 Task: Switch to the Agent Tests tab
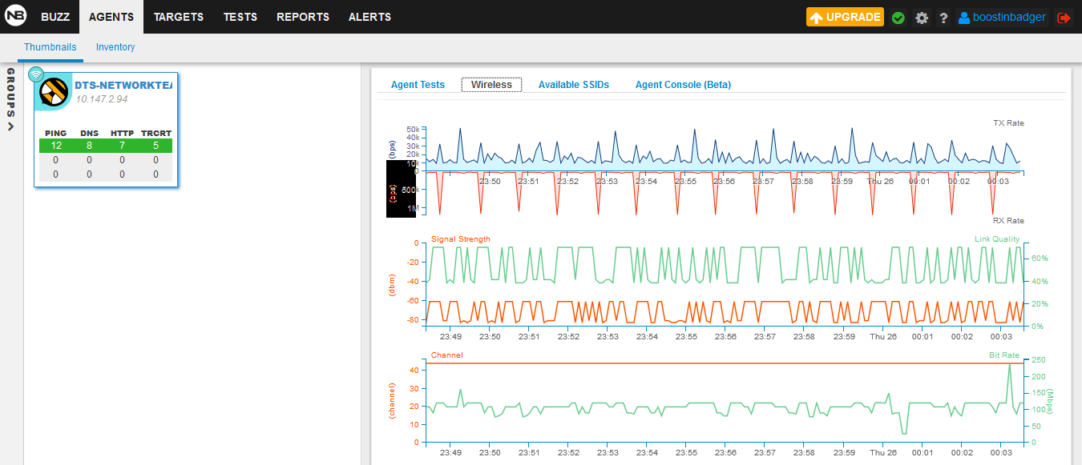(418, 85)
